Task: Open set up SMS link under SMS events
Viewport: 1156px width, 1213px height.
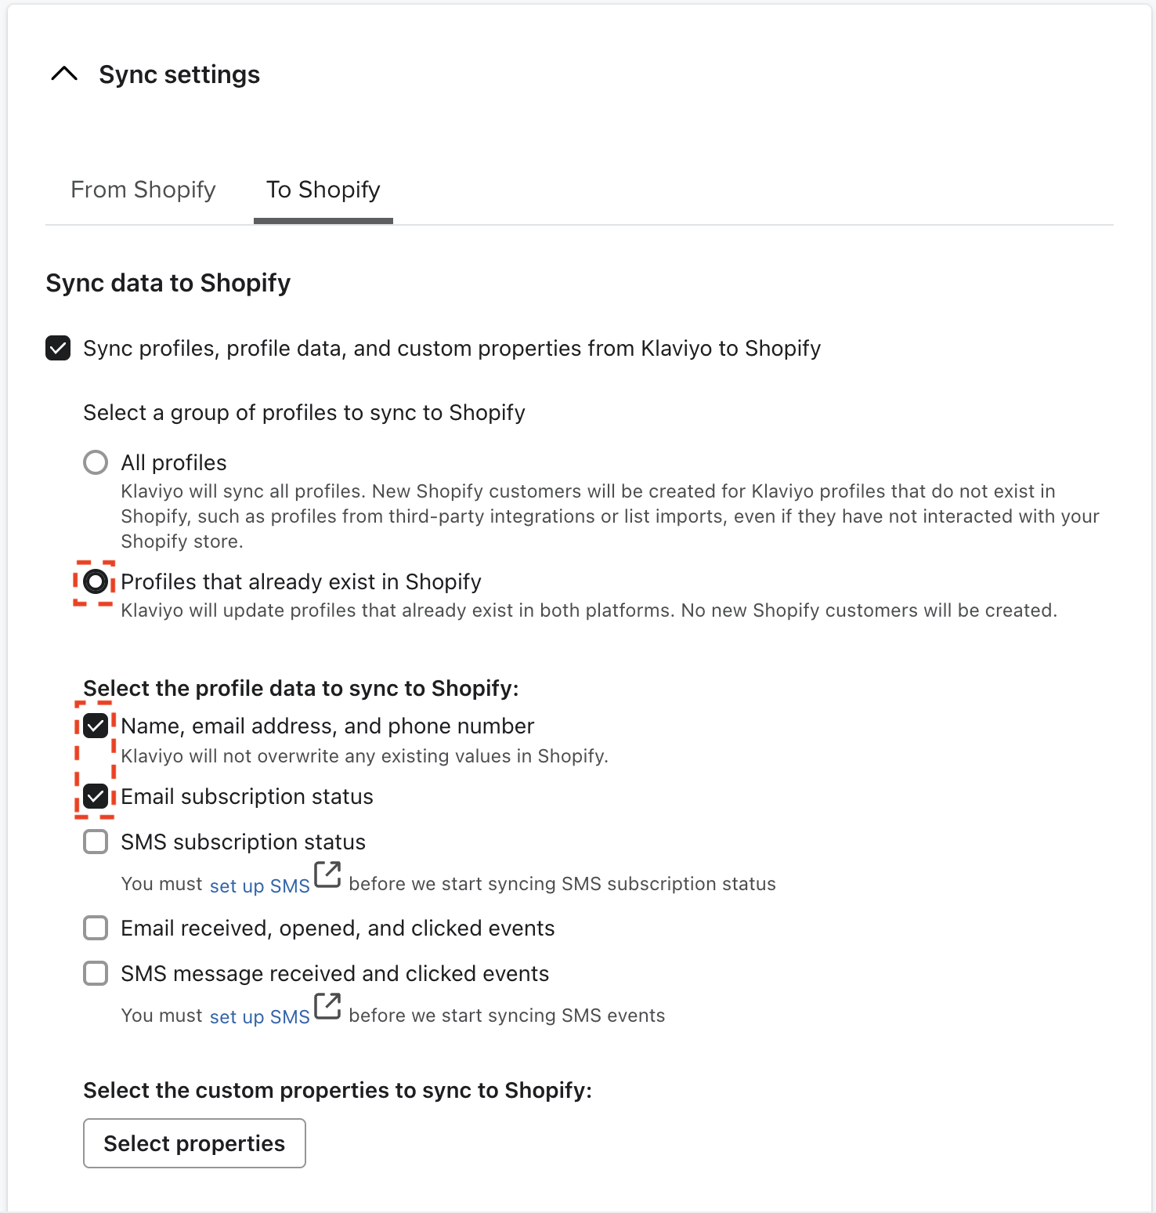Action: tap(260, 1016)
